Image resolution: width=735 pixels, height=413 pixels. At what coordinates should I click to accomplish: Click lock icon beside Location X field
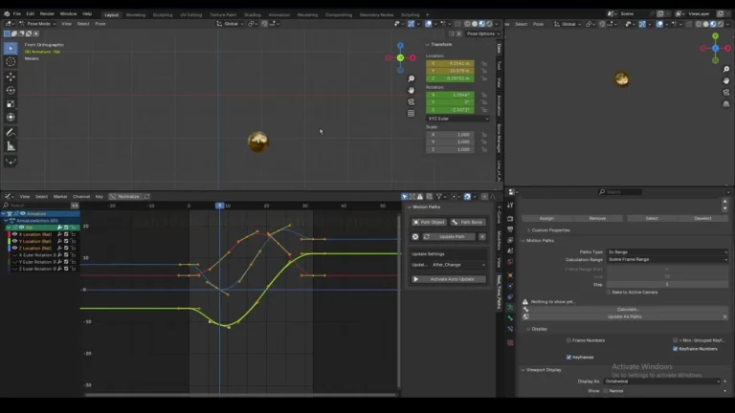tap(483, 64)
